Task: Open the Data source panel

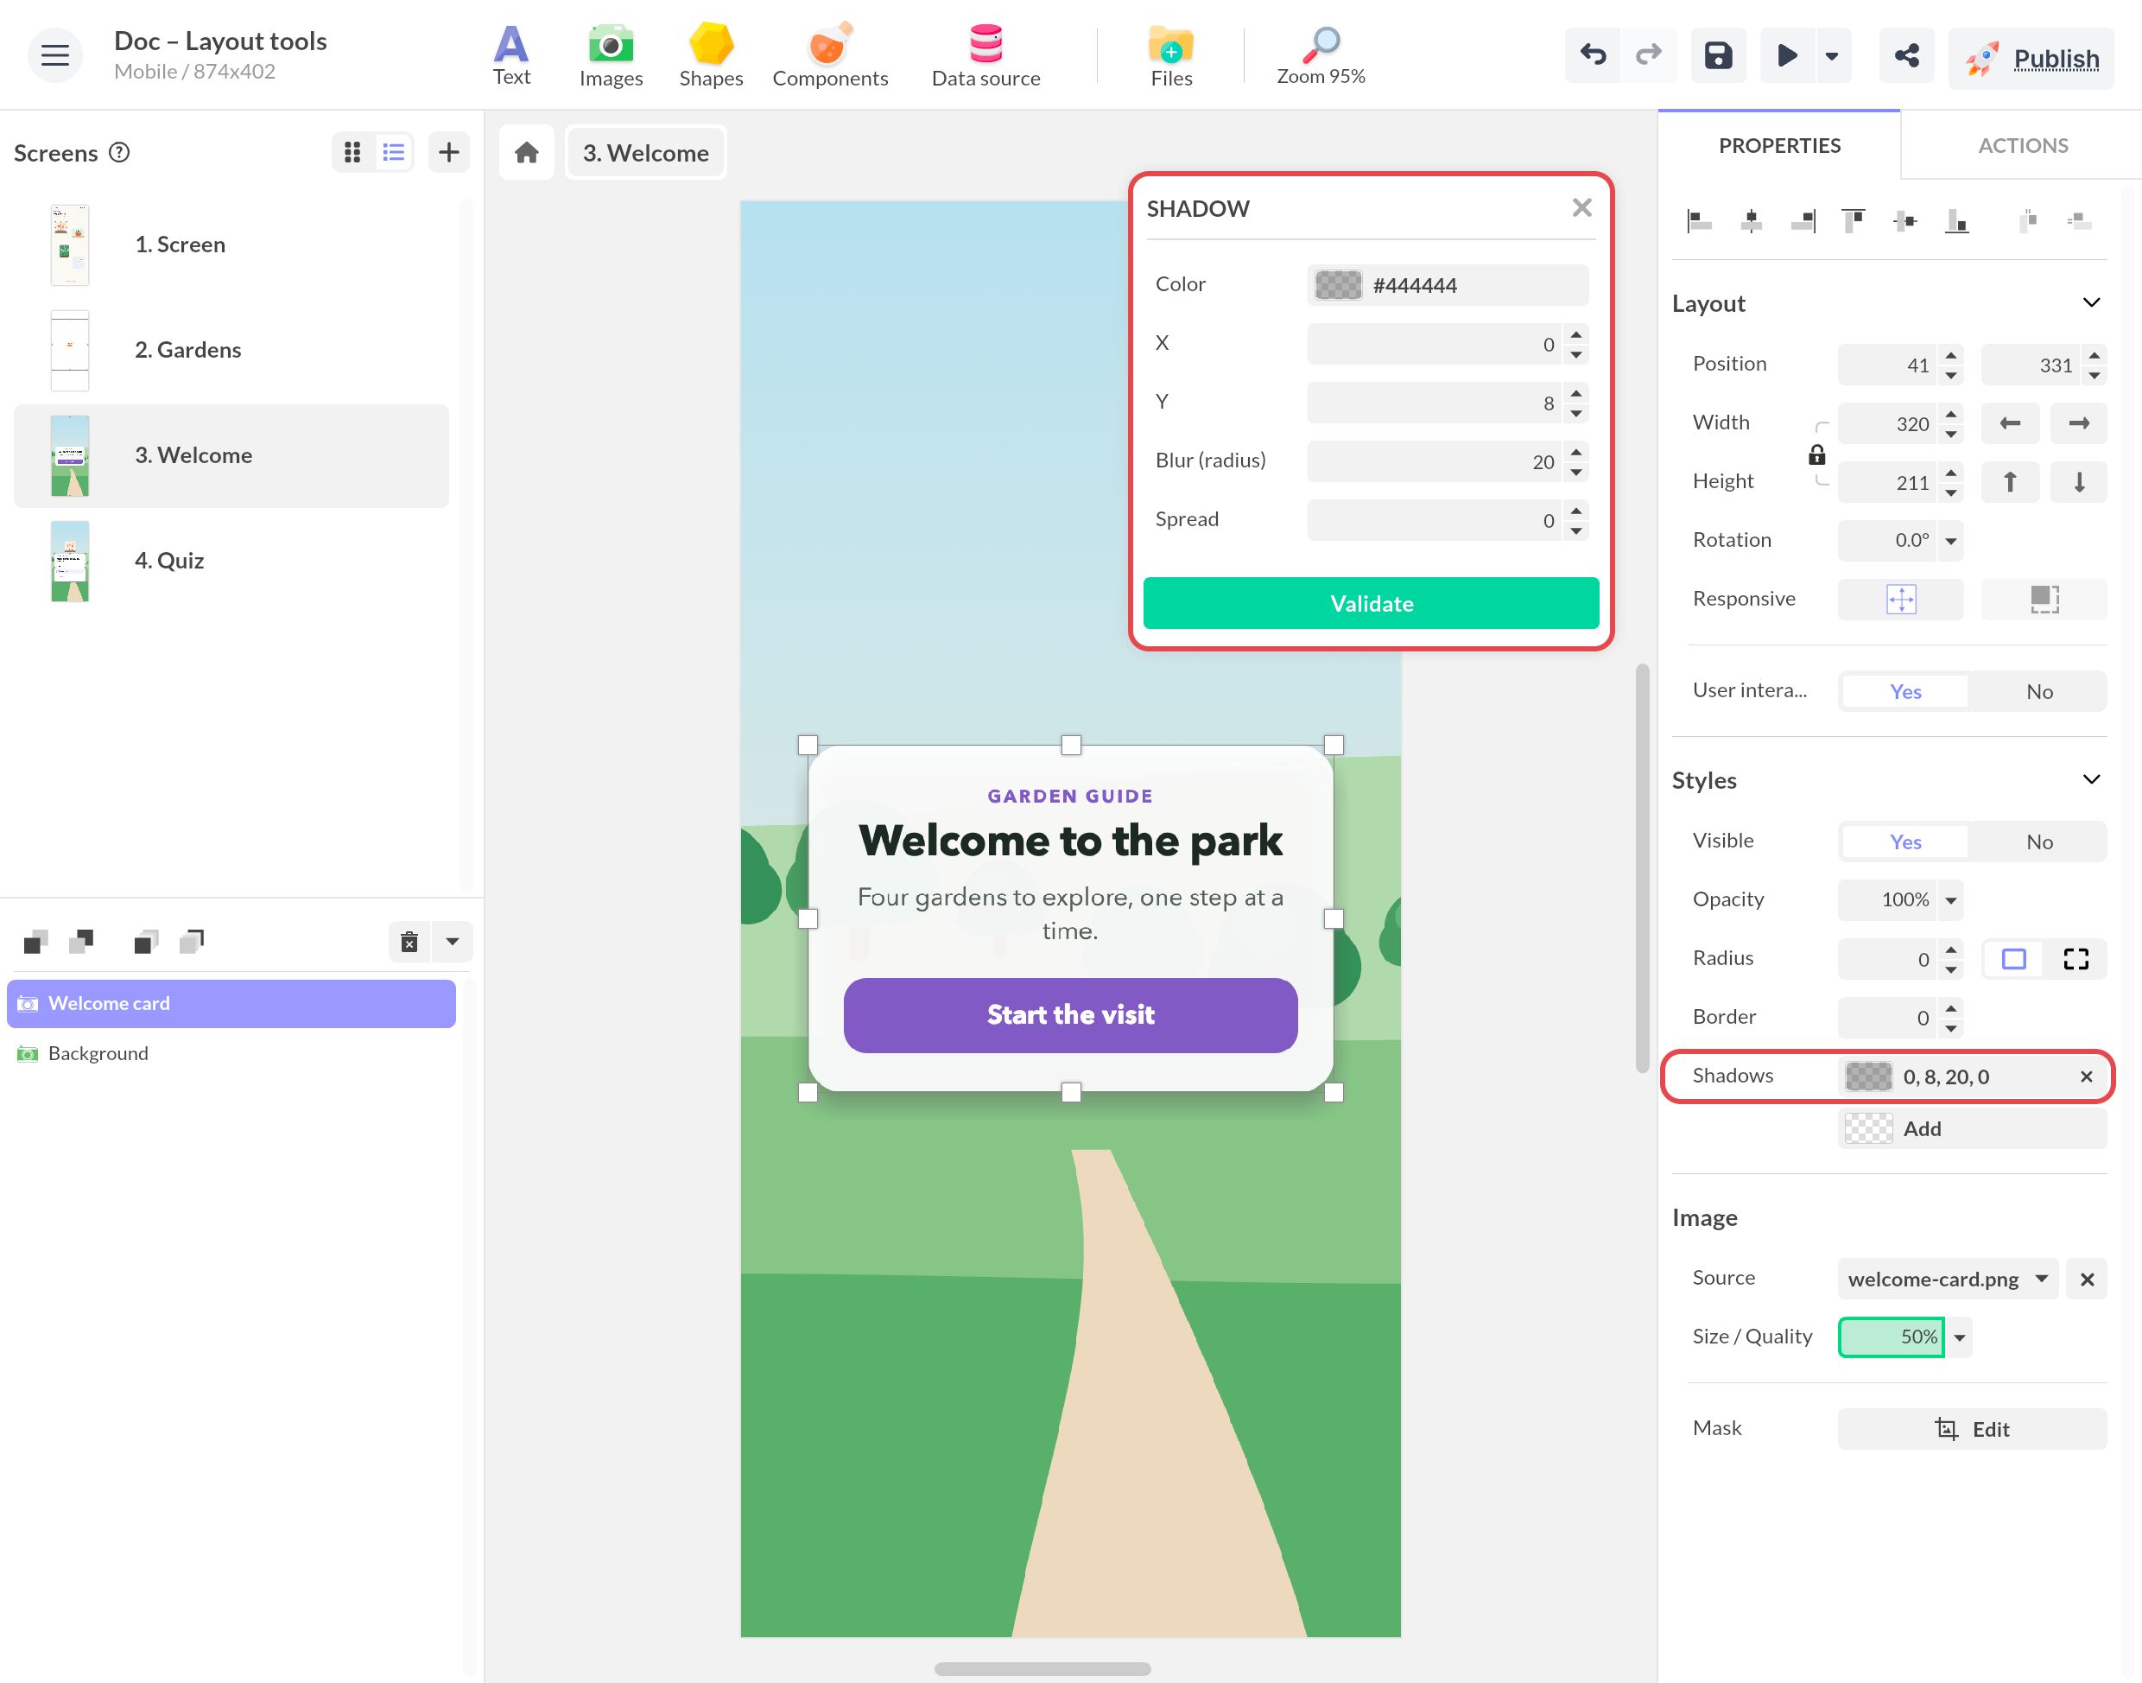Action: pyautogui.click(x=985, y=56)
